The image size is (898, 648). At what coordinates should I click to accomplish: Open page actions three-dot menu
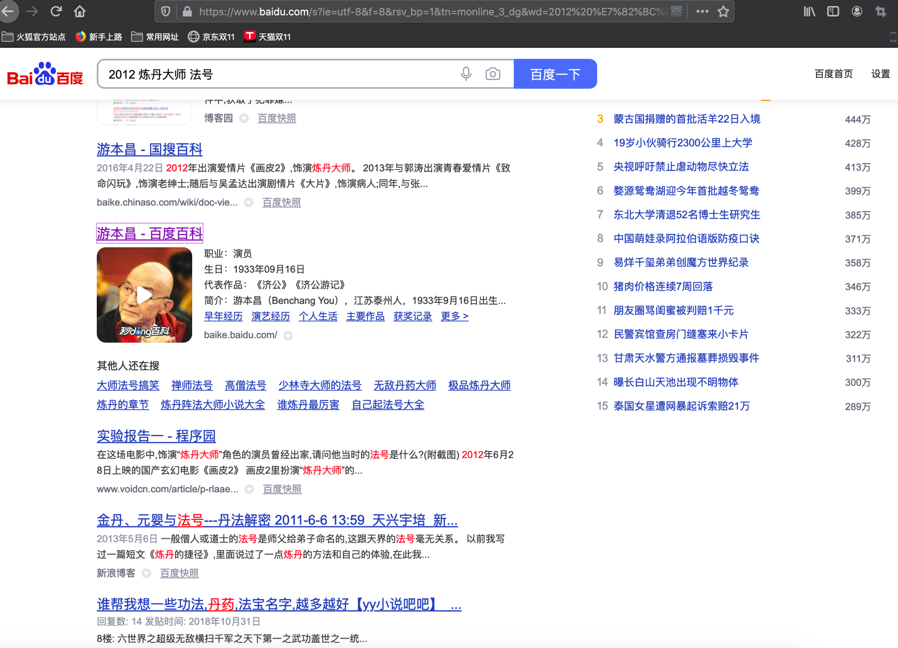pos(702,11)
